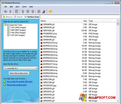121x104 pixels.
Task: Toggle the *.JPG (JPEG Images) checkbox
Action: 8,27
